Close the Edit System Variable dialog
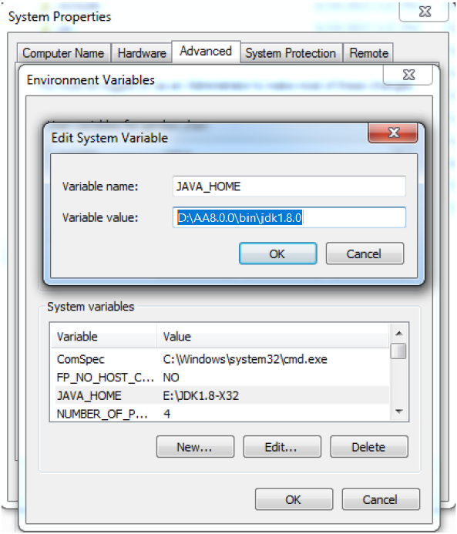 tap(392, 133)
